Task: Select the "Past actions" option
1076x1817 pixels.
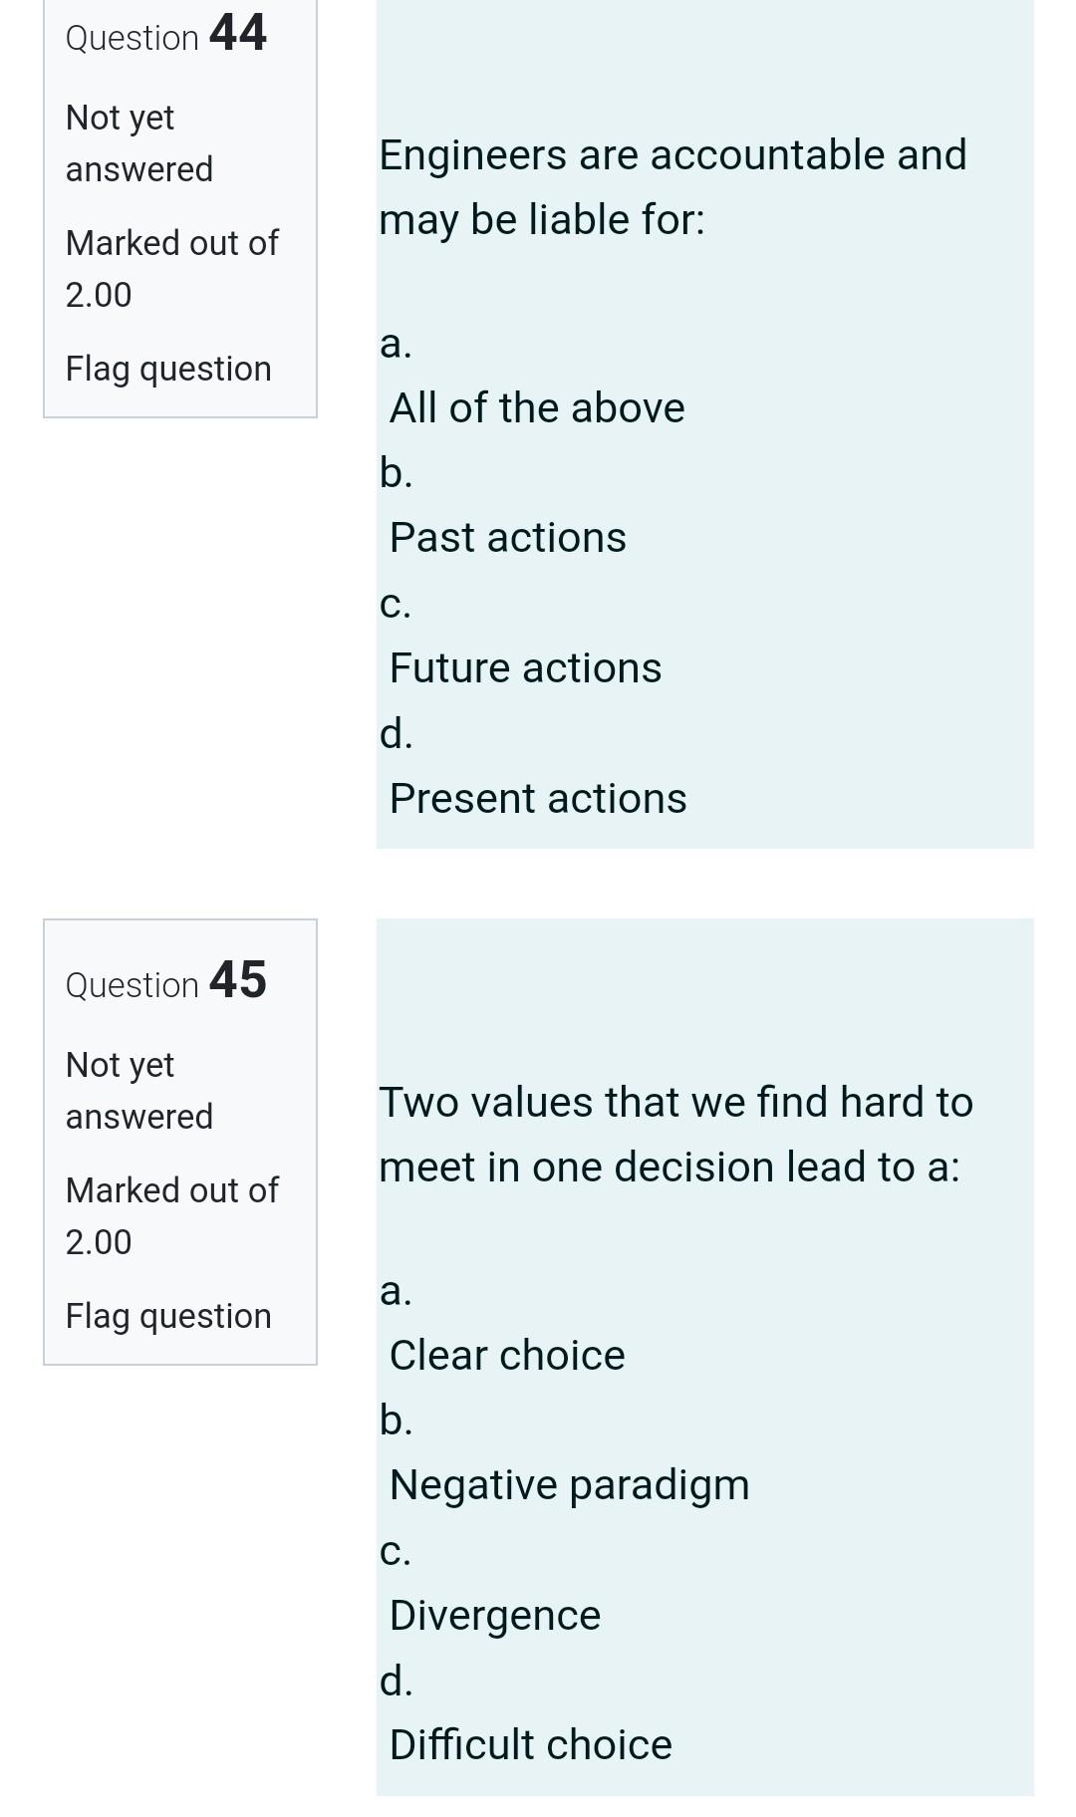Action: pos(507,536)
